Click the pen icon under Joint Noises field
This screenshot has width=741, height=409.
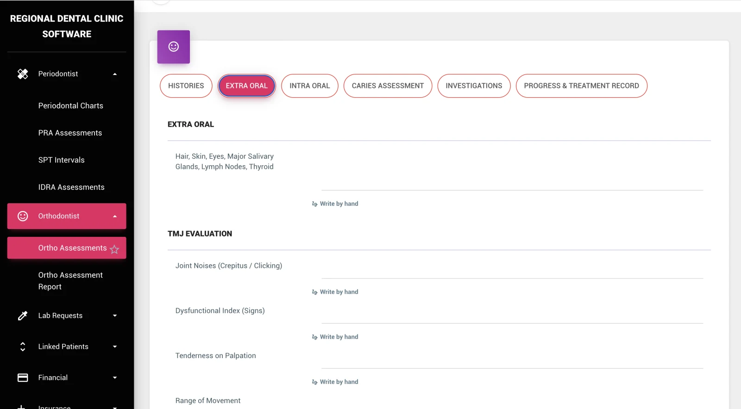tap(315, 292)
